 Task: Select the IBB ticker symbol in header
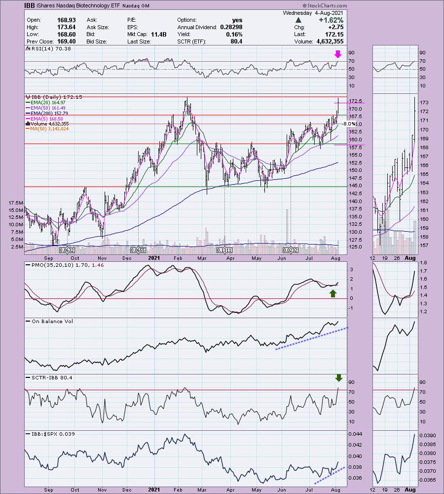29,5
